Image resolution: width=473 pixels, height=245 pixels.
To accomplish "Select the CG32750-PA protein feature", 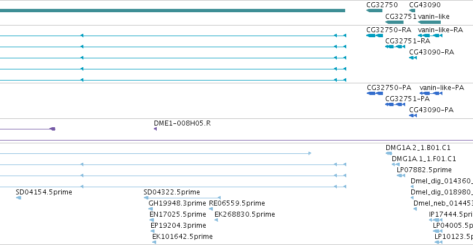I will 375,93.
